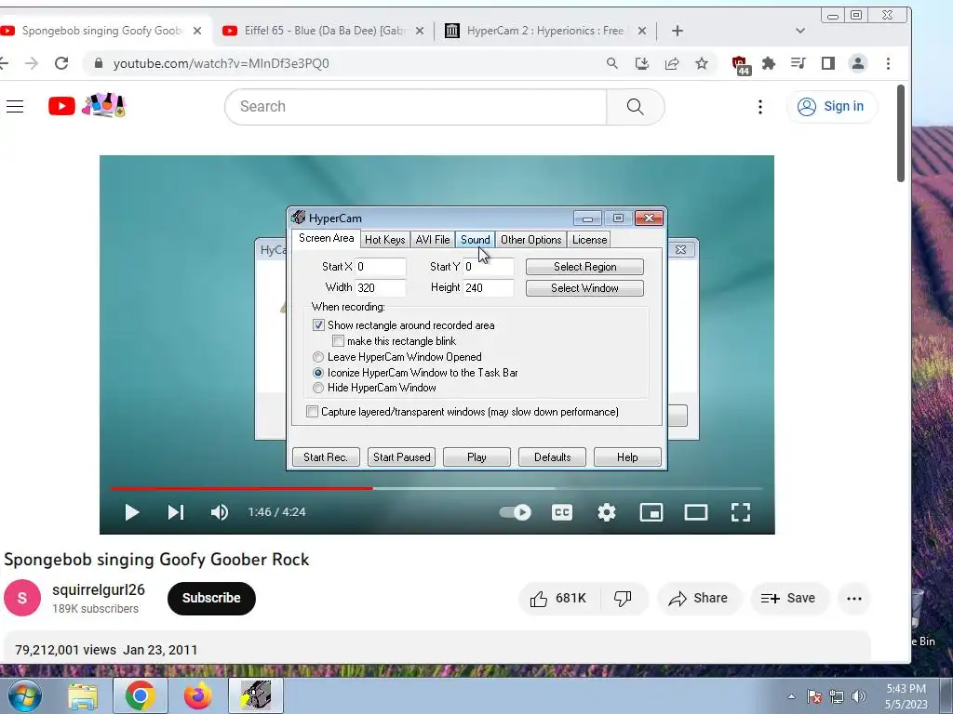Dislike the video
The image size is (953, 714).
point(623,599)
